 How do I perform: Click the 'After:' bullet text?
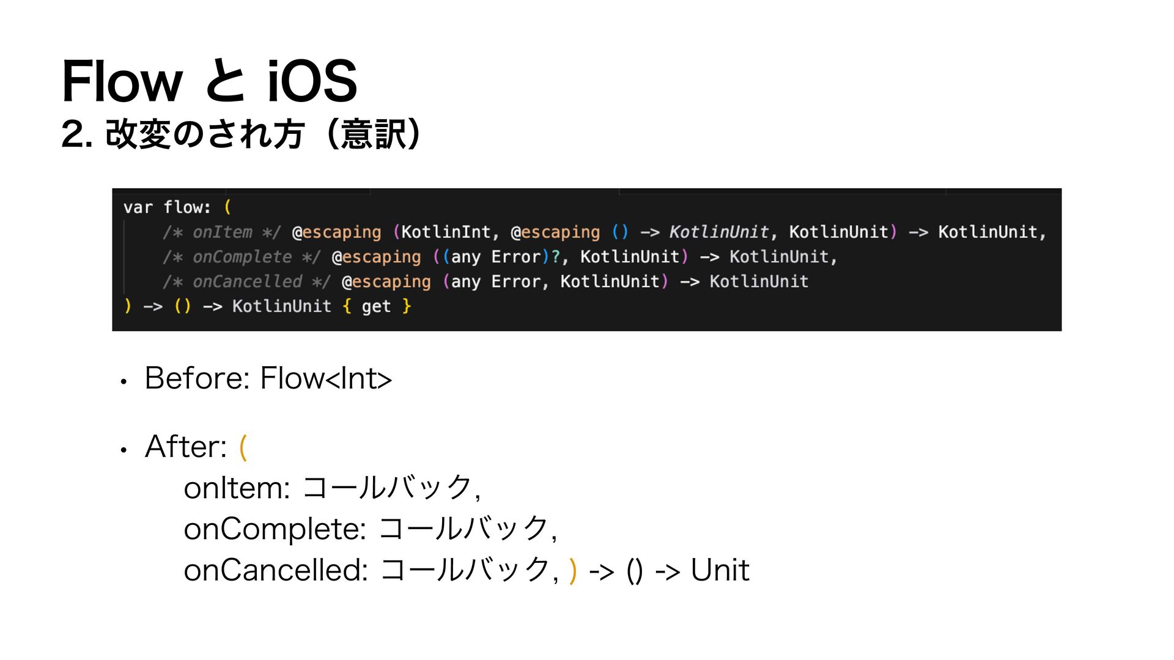186,446
